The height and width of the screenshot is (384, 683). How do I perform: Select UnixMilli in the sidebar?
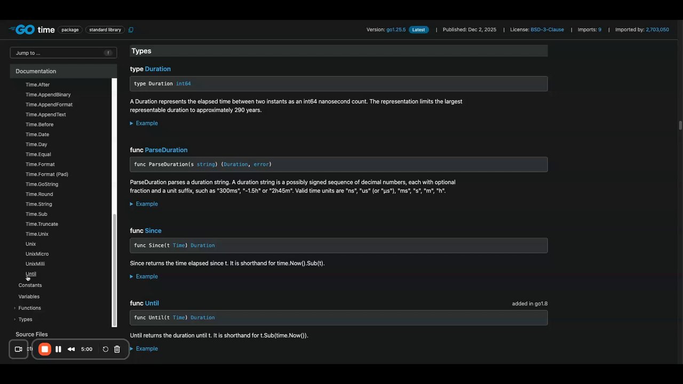35,264
